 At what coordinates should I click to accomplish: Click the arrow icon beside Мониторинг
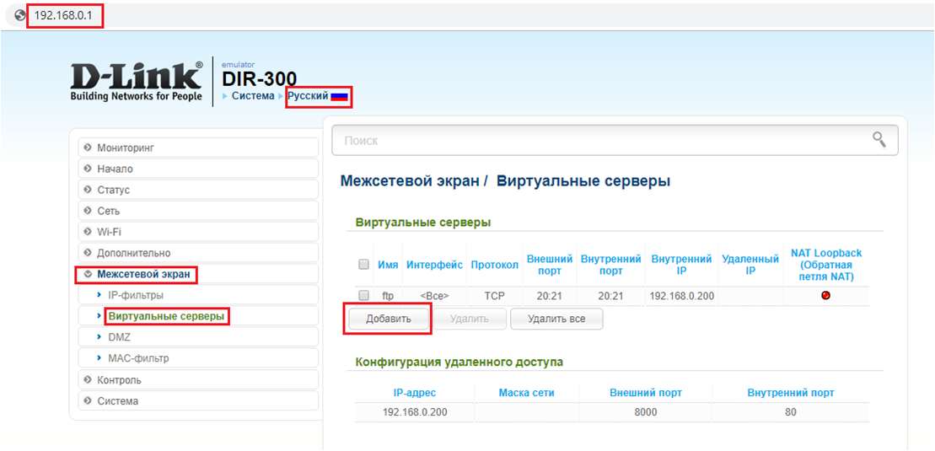pyautogui.click(x=88, y=148)
